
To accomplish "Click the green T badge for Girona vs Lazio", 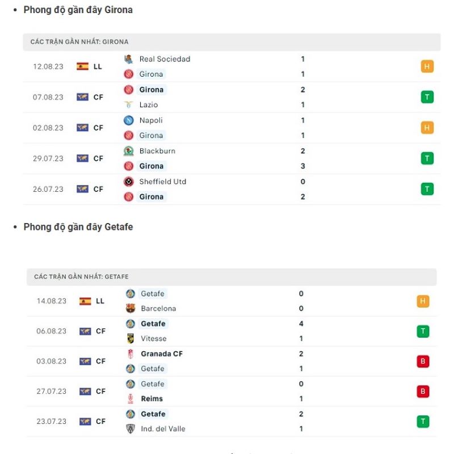I will pyautogui.click(x=427, y=97).
